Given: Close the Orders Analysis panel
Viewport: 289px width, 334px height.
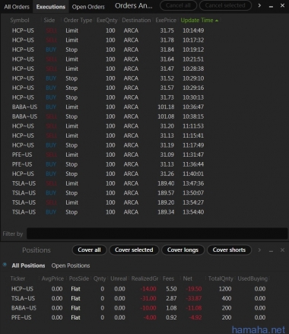Looking at the screenshot, I should (x=282, y=5).
